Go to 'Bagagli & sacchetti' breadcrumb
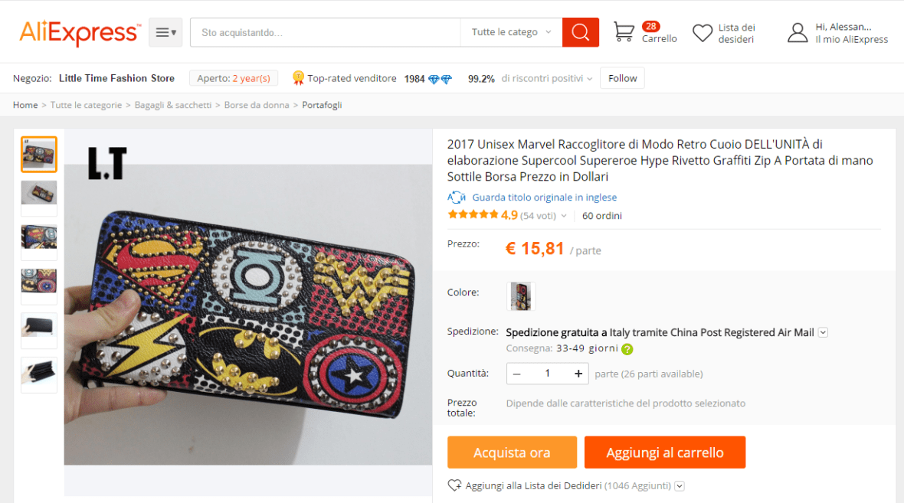 [173, 105]
